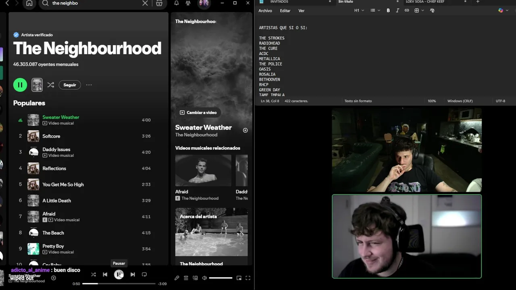Open the Copilot dropdown in Notepad
The image size is (516, 290).
(x=503, y=10)
